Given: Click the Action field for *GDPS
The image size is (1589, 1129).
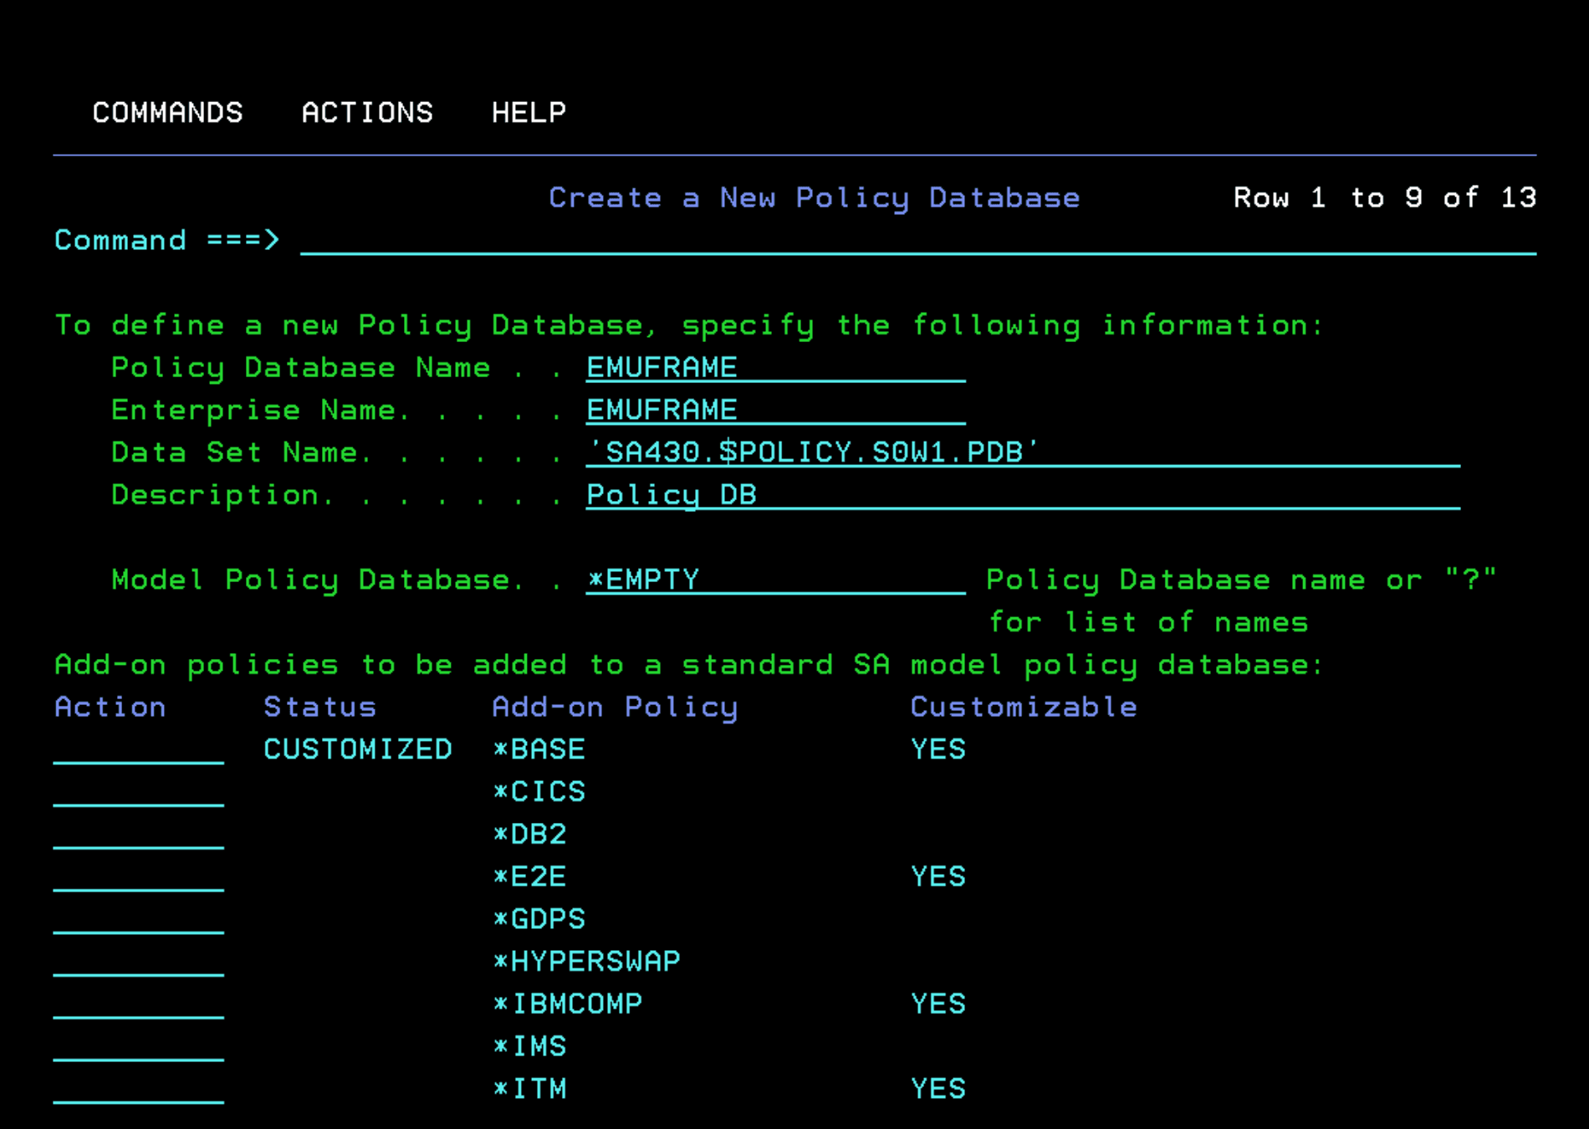Looking at the screenshot, I should pos(139,919).
